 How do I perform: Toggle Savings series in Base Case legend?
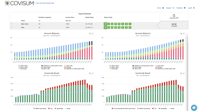68,67
